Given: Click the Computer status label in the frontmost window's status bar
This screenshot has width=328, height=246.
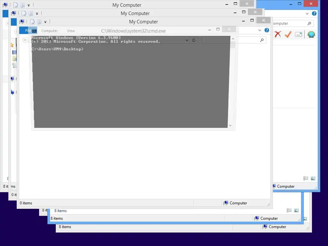Looking at the screenshot, I should [x=238, y=203].
